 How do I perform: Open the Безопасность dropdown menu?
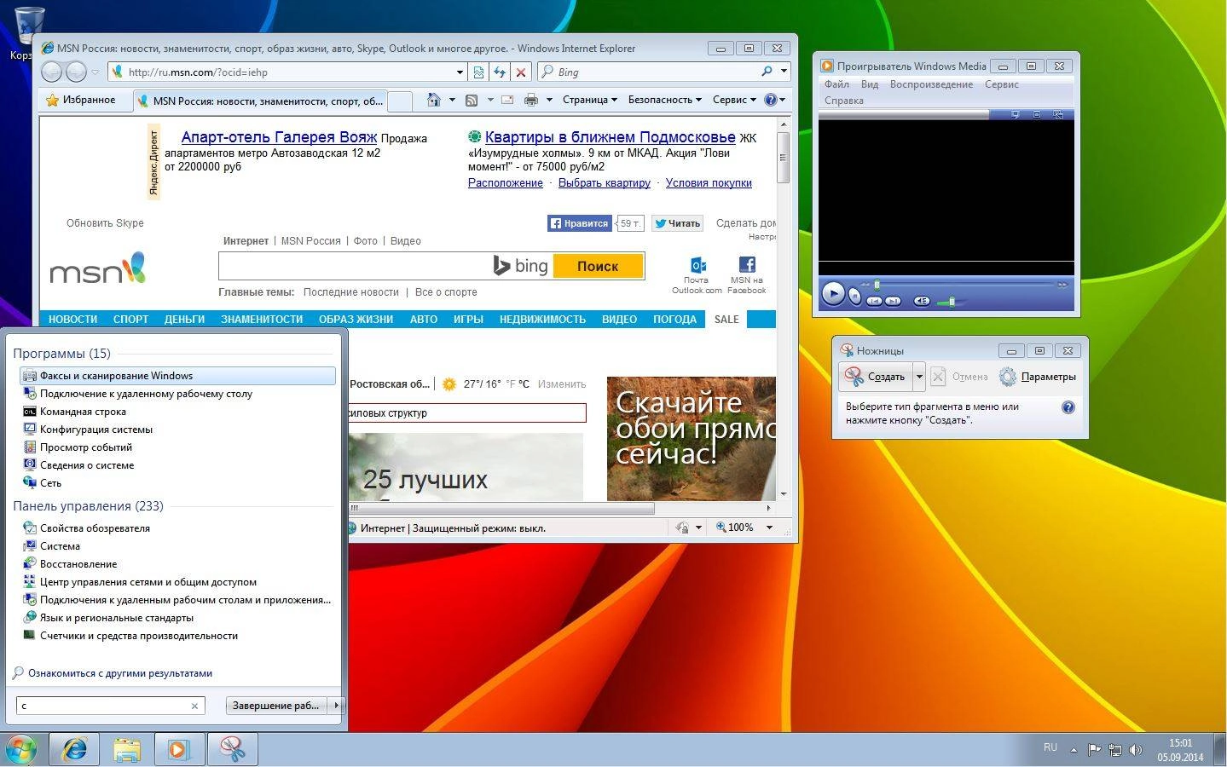(665, 100)
